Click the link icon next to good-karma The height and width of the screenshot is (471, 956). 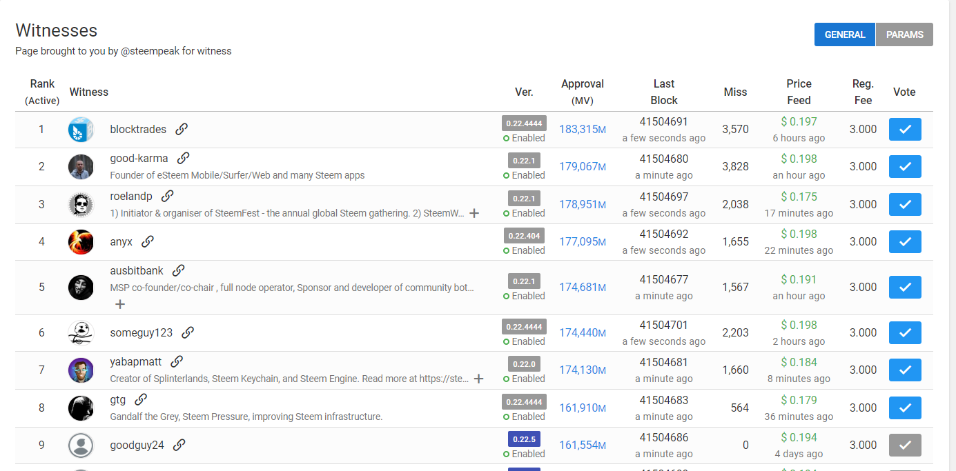click(x=183, y=158)
